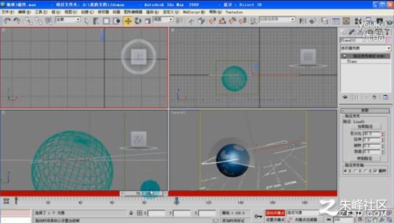This screenshot has width=394, height=223.
Task: Select the highlighted Select and Move tool
Action: click(x=128, y=21)
